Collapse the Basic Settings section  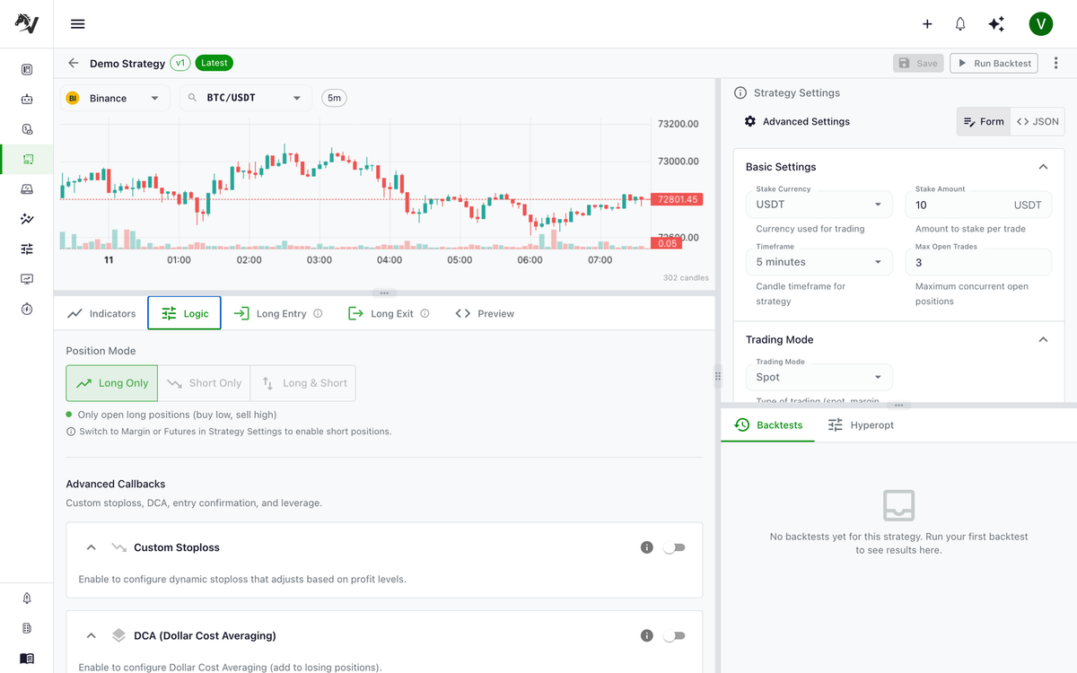(1043, 167)
